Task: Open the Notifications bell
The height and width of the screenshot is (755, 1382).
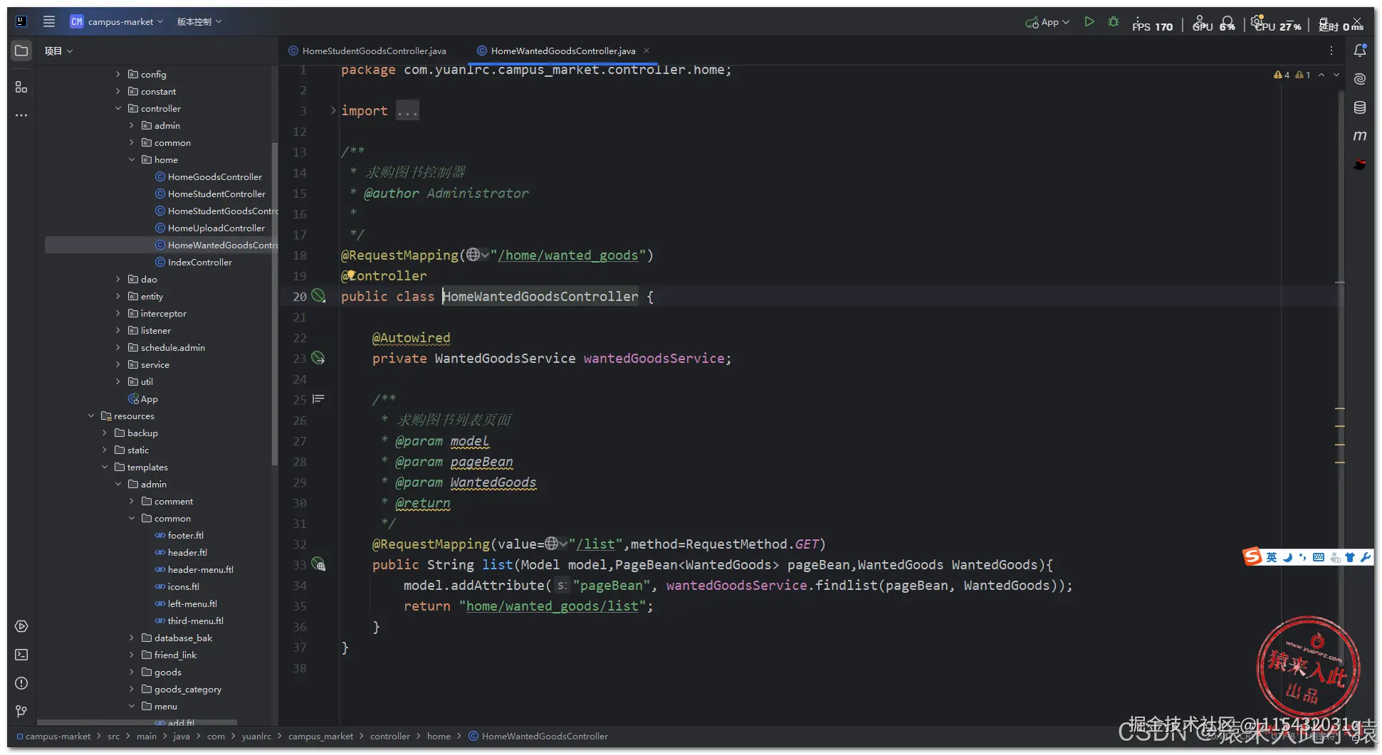Action: tap(1360, 51)
